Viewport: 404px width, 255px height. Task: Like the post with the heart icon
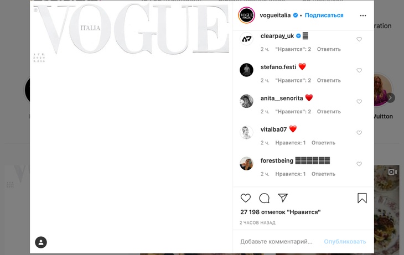(x=245, y=198)
